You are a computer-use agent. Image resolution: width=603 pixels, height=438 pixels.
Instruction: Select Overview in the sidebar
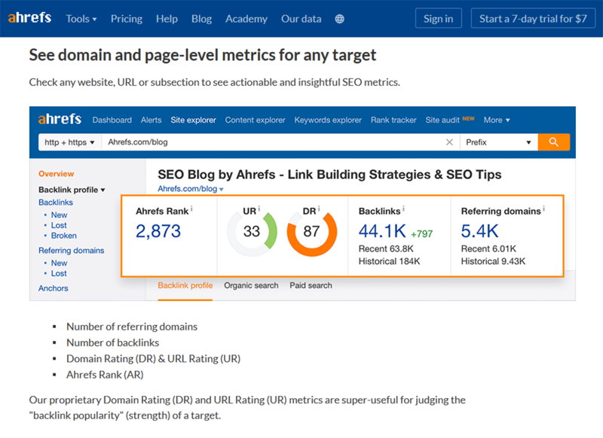pyautogui.click(x=56, y=174)
